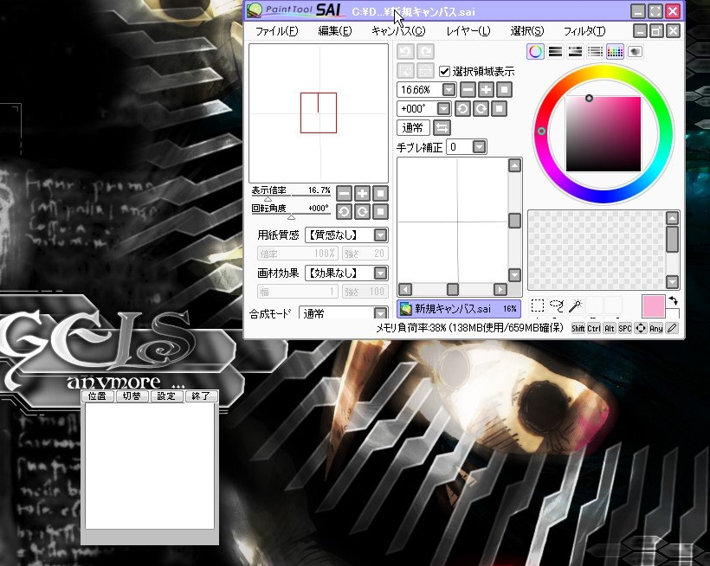This screenshot has width=710, height=566.
Task: Click the canvas vertical scrollbar thumb
Action: pos(514,221)
